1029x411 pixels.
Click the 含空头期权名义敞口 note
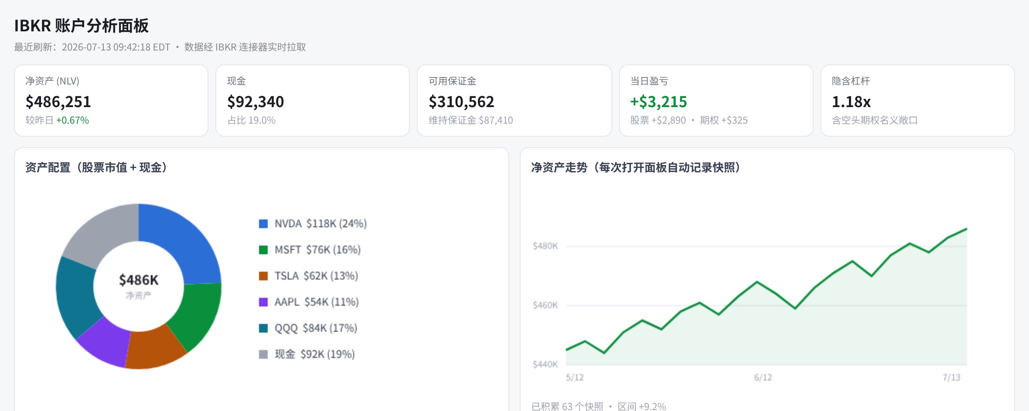(875, 120)
